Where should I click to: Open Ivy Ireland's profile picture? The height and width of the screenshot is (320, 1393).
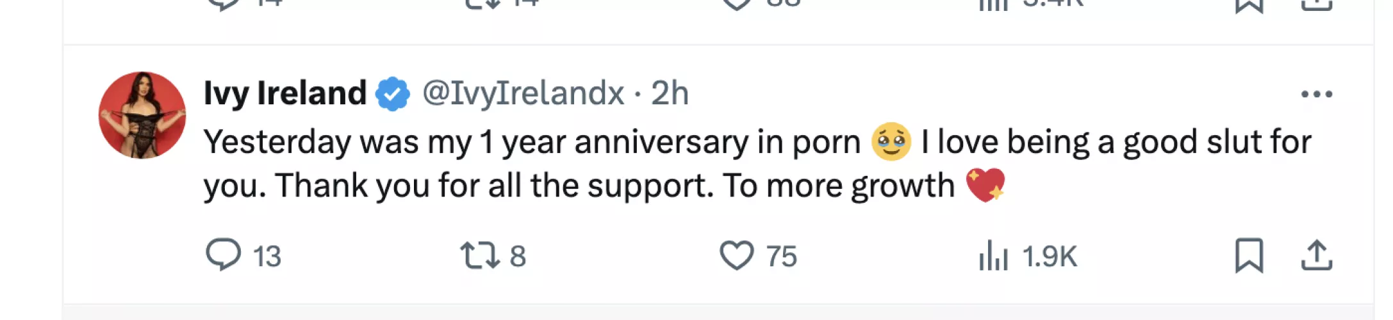[142, 115]
